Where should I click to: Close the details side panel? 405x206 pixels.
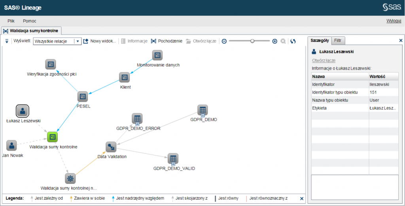pyautogui.click(x=401, y=41)
